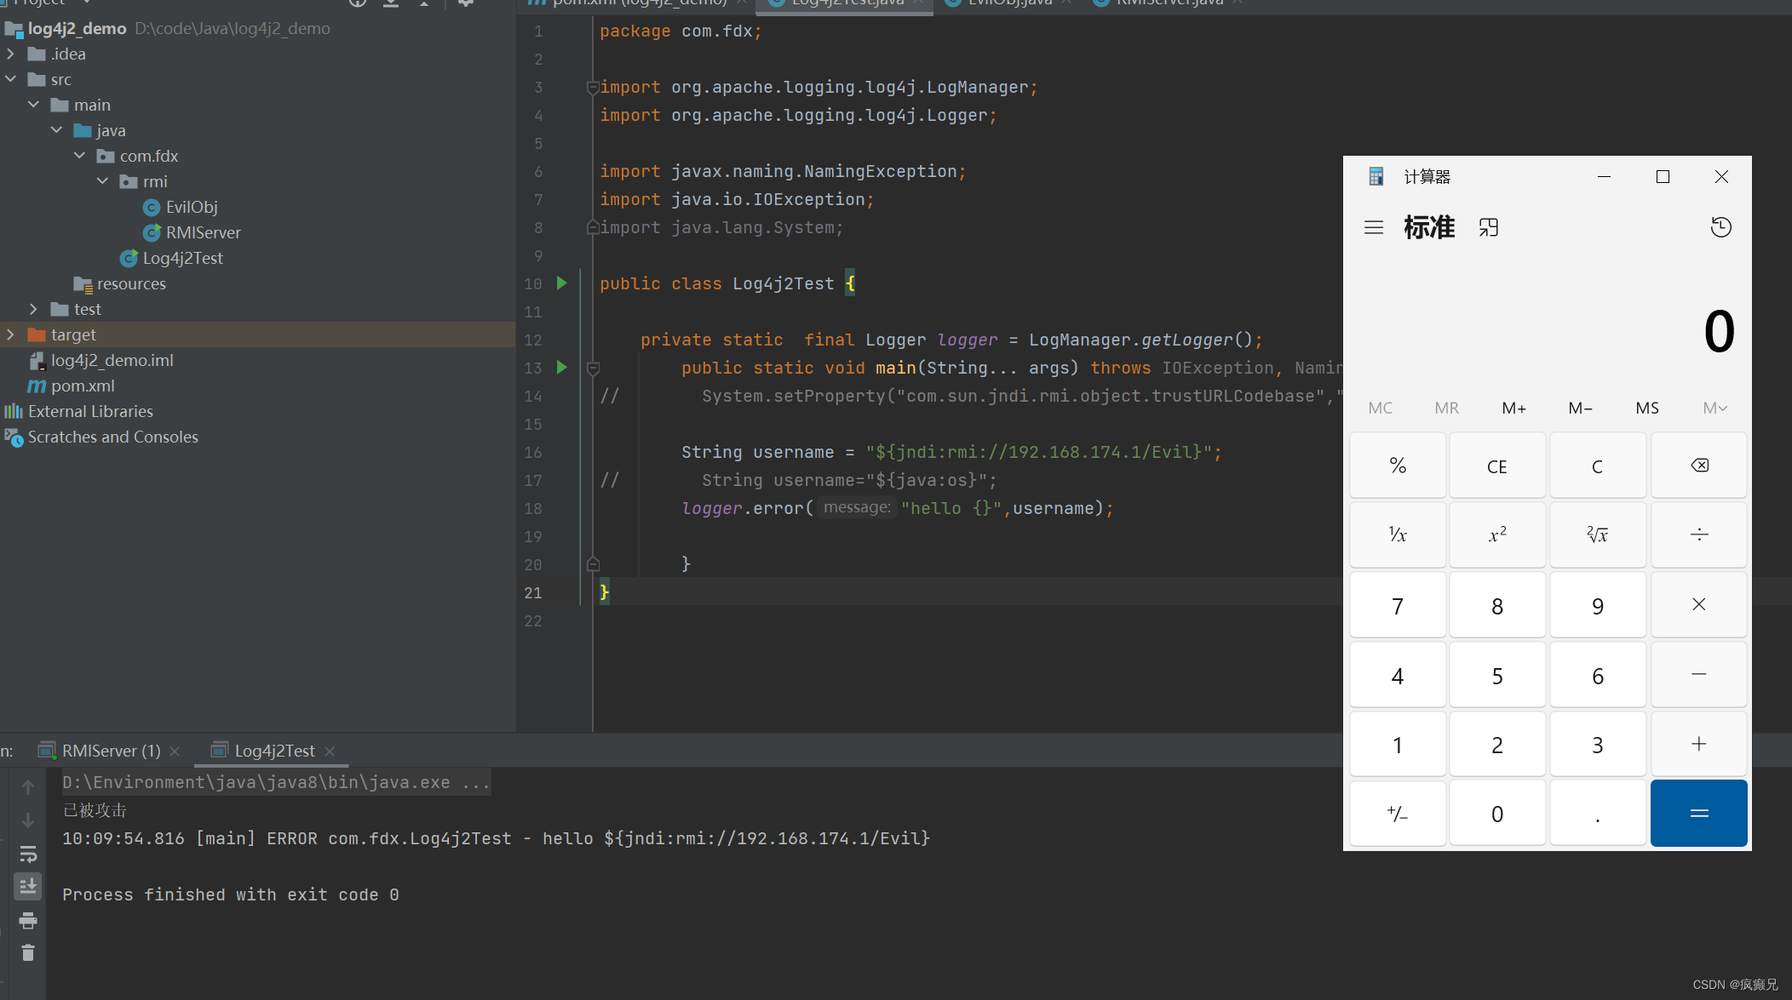1792x1000 pixels.
Task: Click the calculator multiply button
Action: (x=1698, y=605)
